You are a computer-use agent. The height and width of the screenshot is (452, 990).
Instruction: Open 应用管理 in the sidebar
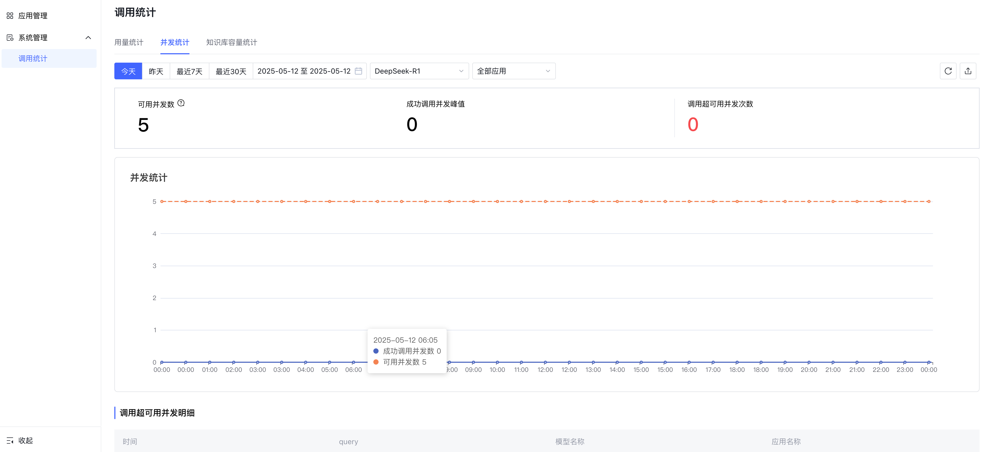click(33, 16)
